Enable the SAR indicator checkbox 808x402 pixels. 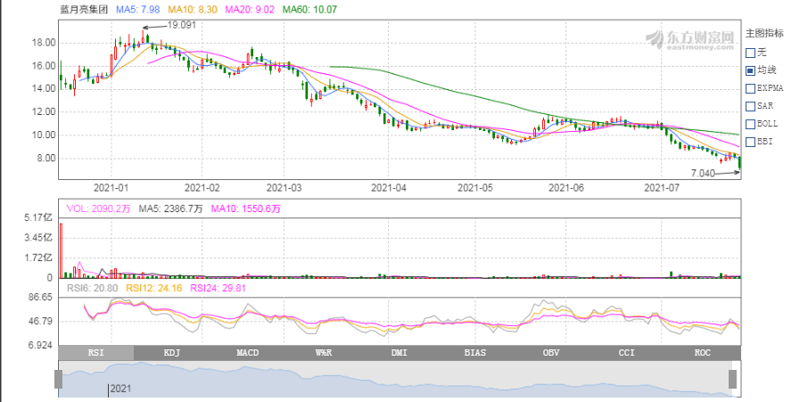[x=750, y=106]
